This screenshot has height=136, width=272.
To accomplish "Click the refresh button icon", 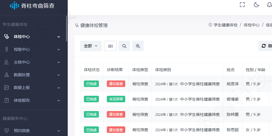I will [x=264, y=46].
